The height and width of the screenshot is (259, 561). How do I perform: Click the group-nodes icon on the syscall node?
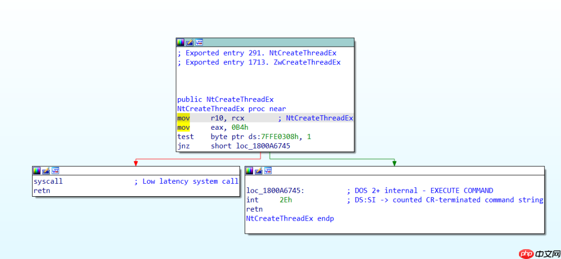[56, 171]
